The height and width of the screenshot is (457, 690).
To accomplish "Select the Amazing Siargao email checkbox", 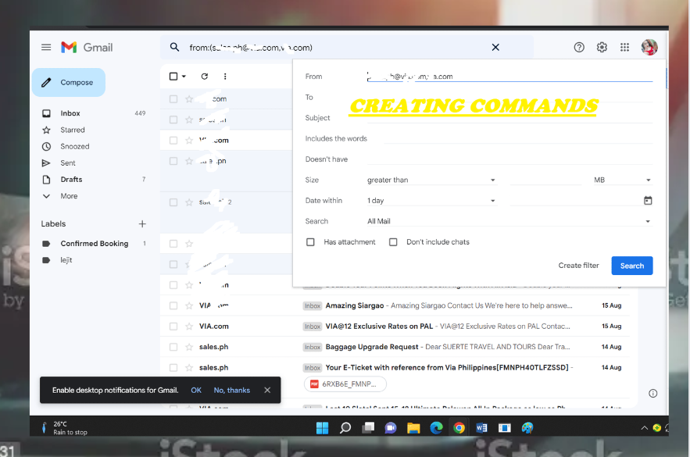I will [x=173, y=305].
